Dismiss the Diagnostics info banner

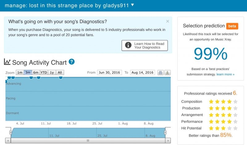coord(168,21)
